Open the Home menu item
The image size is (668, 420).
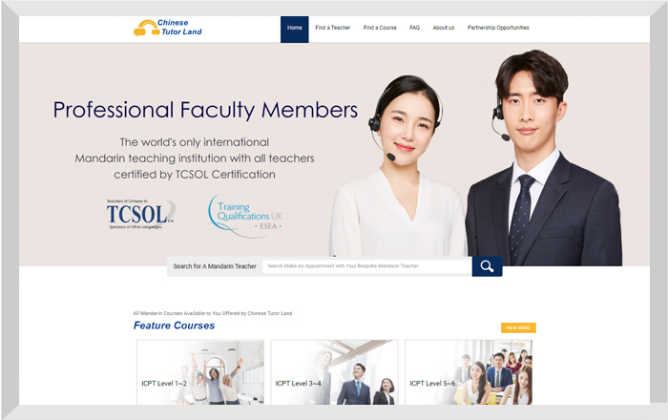(x=294, y=29)
